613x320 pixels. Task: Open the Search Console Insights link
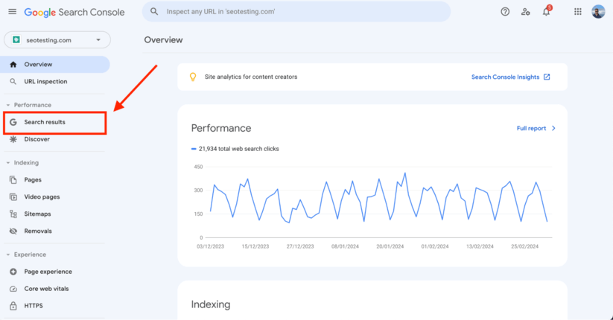[x=510, y=77]
